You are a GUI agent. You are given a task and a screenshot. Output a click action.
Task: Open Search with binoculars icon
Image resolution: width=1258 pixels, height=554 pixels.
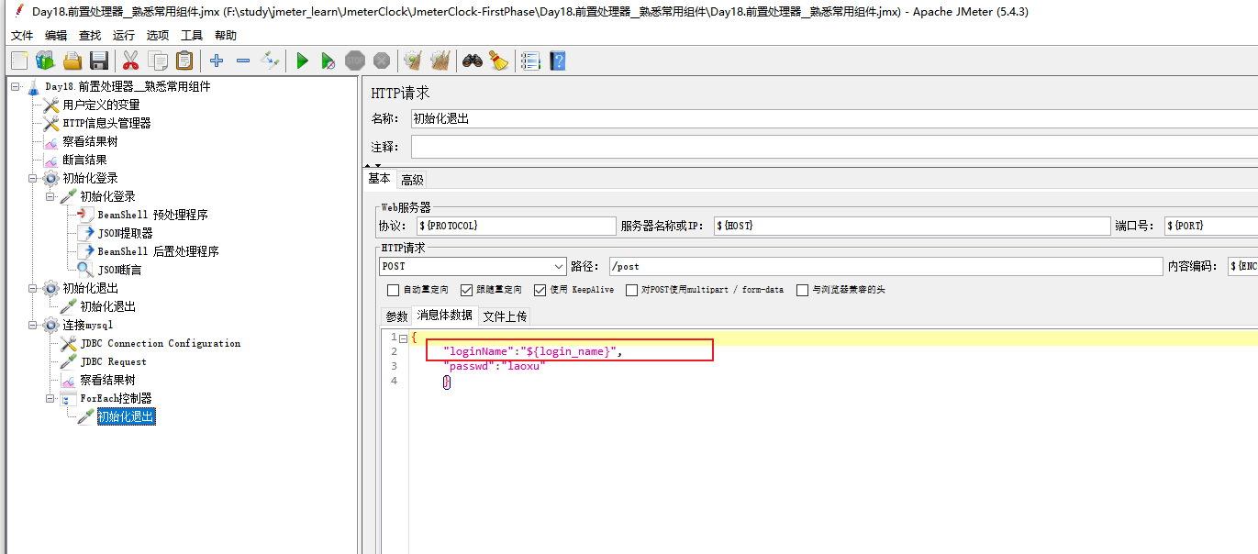[x=473, y=61]
